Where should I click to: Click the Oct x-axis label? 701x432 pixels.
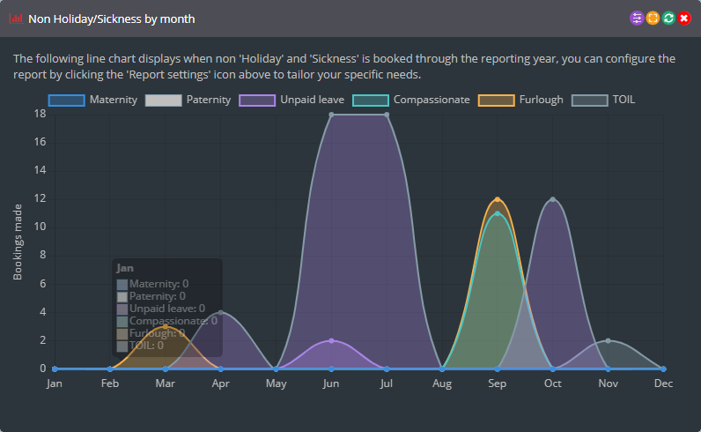553,384
